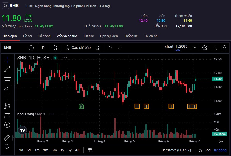231x156 pixels.
Task: Select the text annotation tool
Action: pyautogui.click(x=7, y=97)
